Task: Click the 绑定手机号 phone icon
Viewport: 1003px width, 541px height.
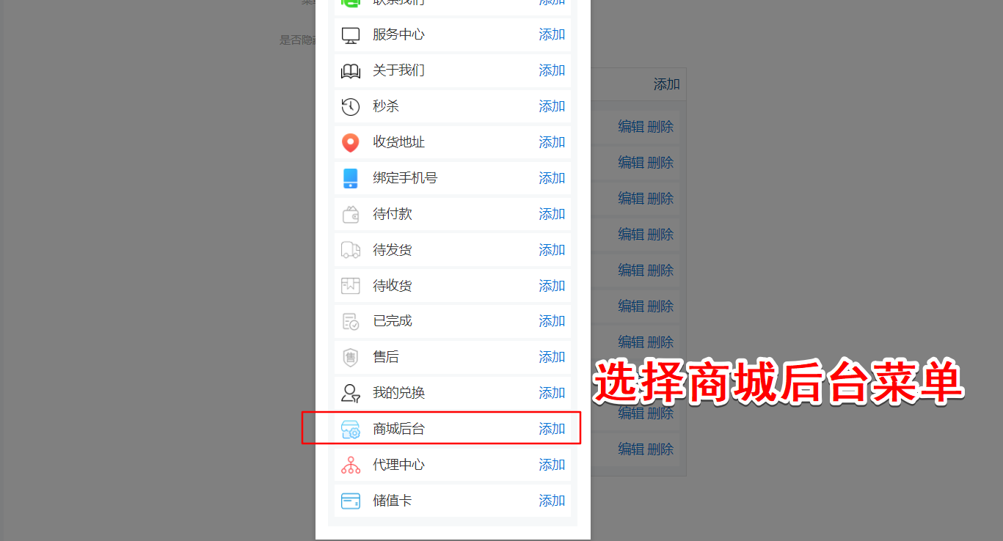Action: click(x=351, y=178)
